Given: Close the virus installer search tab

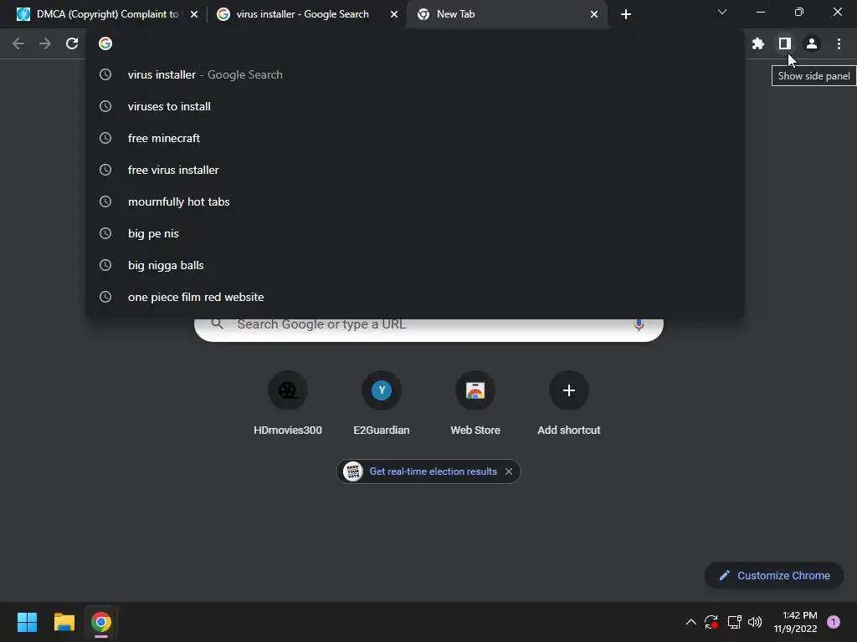Looking at the screenshot, I should (394, 14).
